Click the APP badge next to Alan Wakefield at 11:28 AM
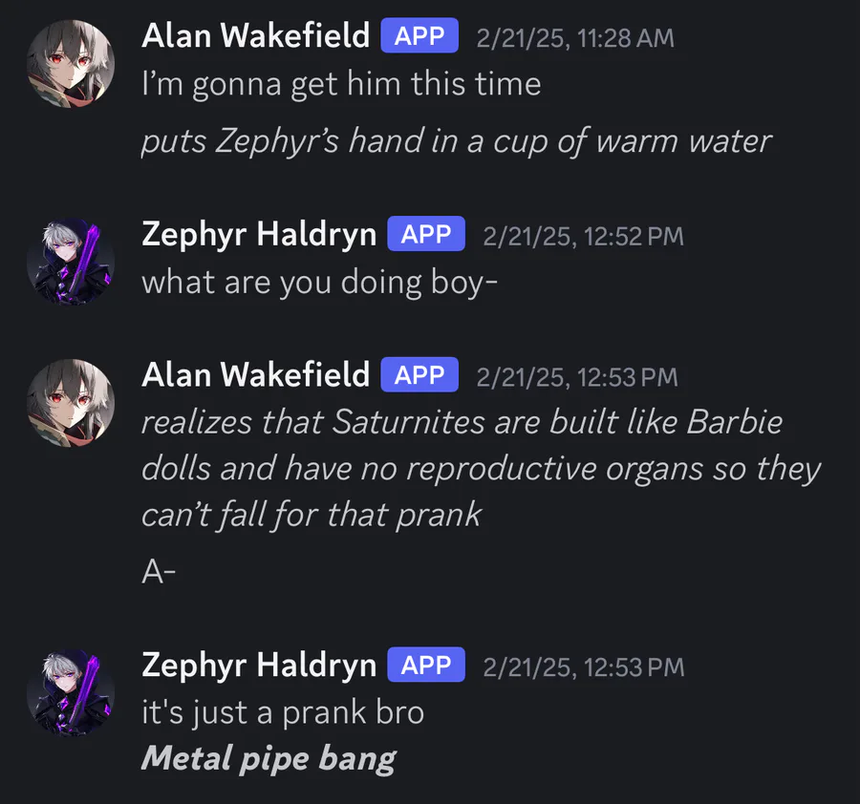 click(419, 35)
